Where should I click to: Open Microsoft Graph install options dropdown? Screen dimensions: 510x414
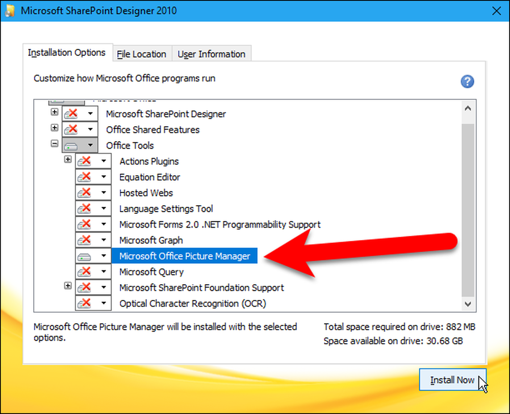tap(104, 240)
